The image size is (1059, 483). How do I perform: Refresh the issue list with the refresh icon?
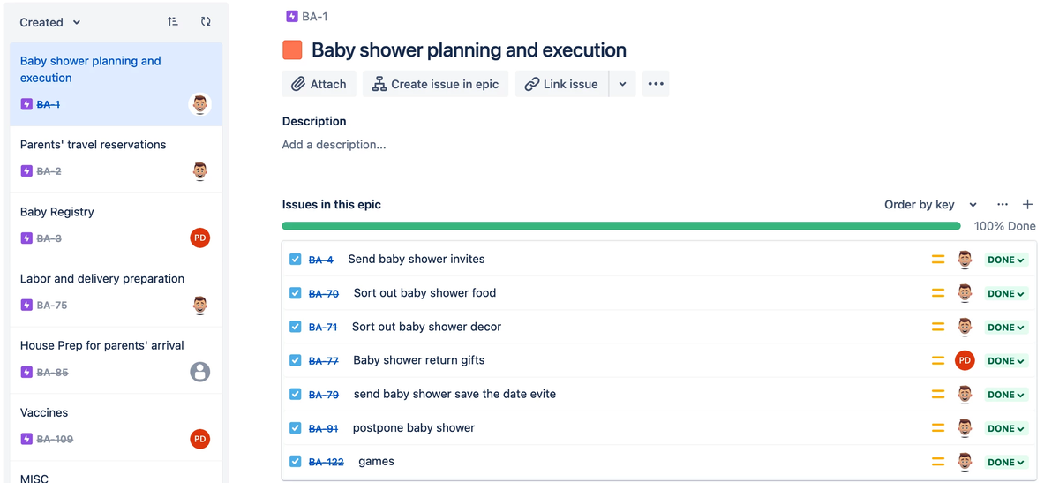click(206, 22)
